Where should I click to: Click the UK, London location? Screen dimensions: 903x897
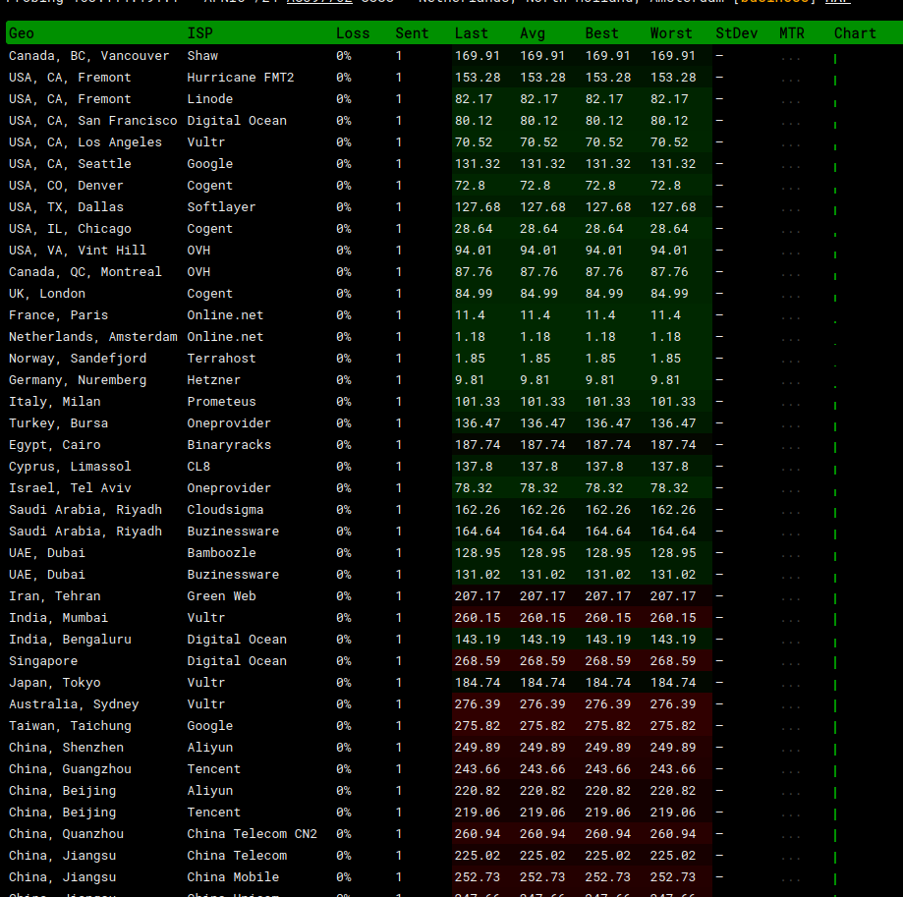click(x=46, y=294)
